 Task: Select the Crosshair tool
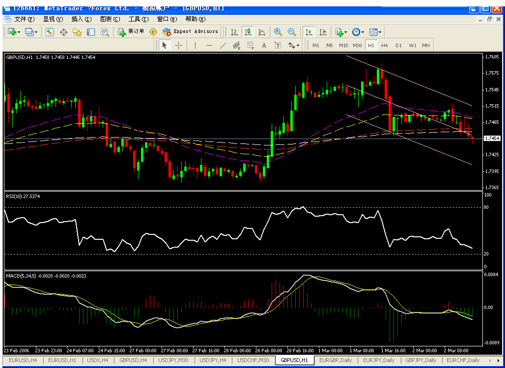coord(178,45)
